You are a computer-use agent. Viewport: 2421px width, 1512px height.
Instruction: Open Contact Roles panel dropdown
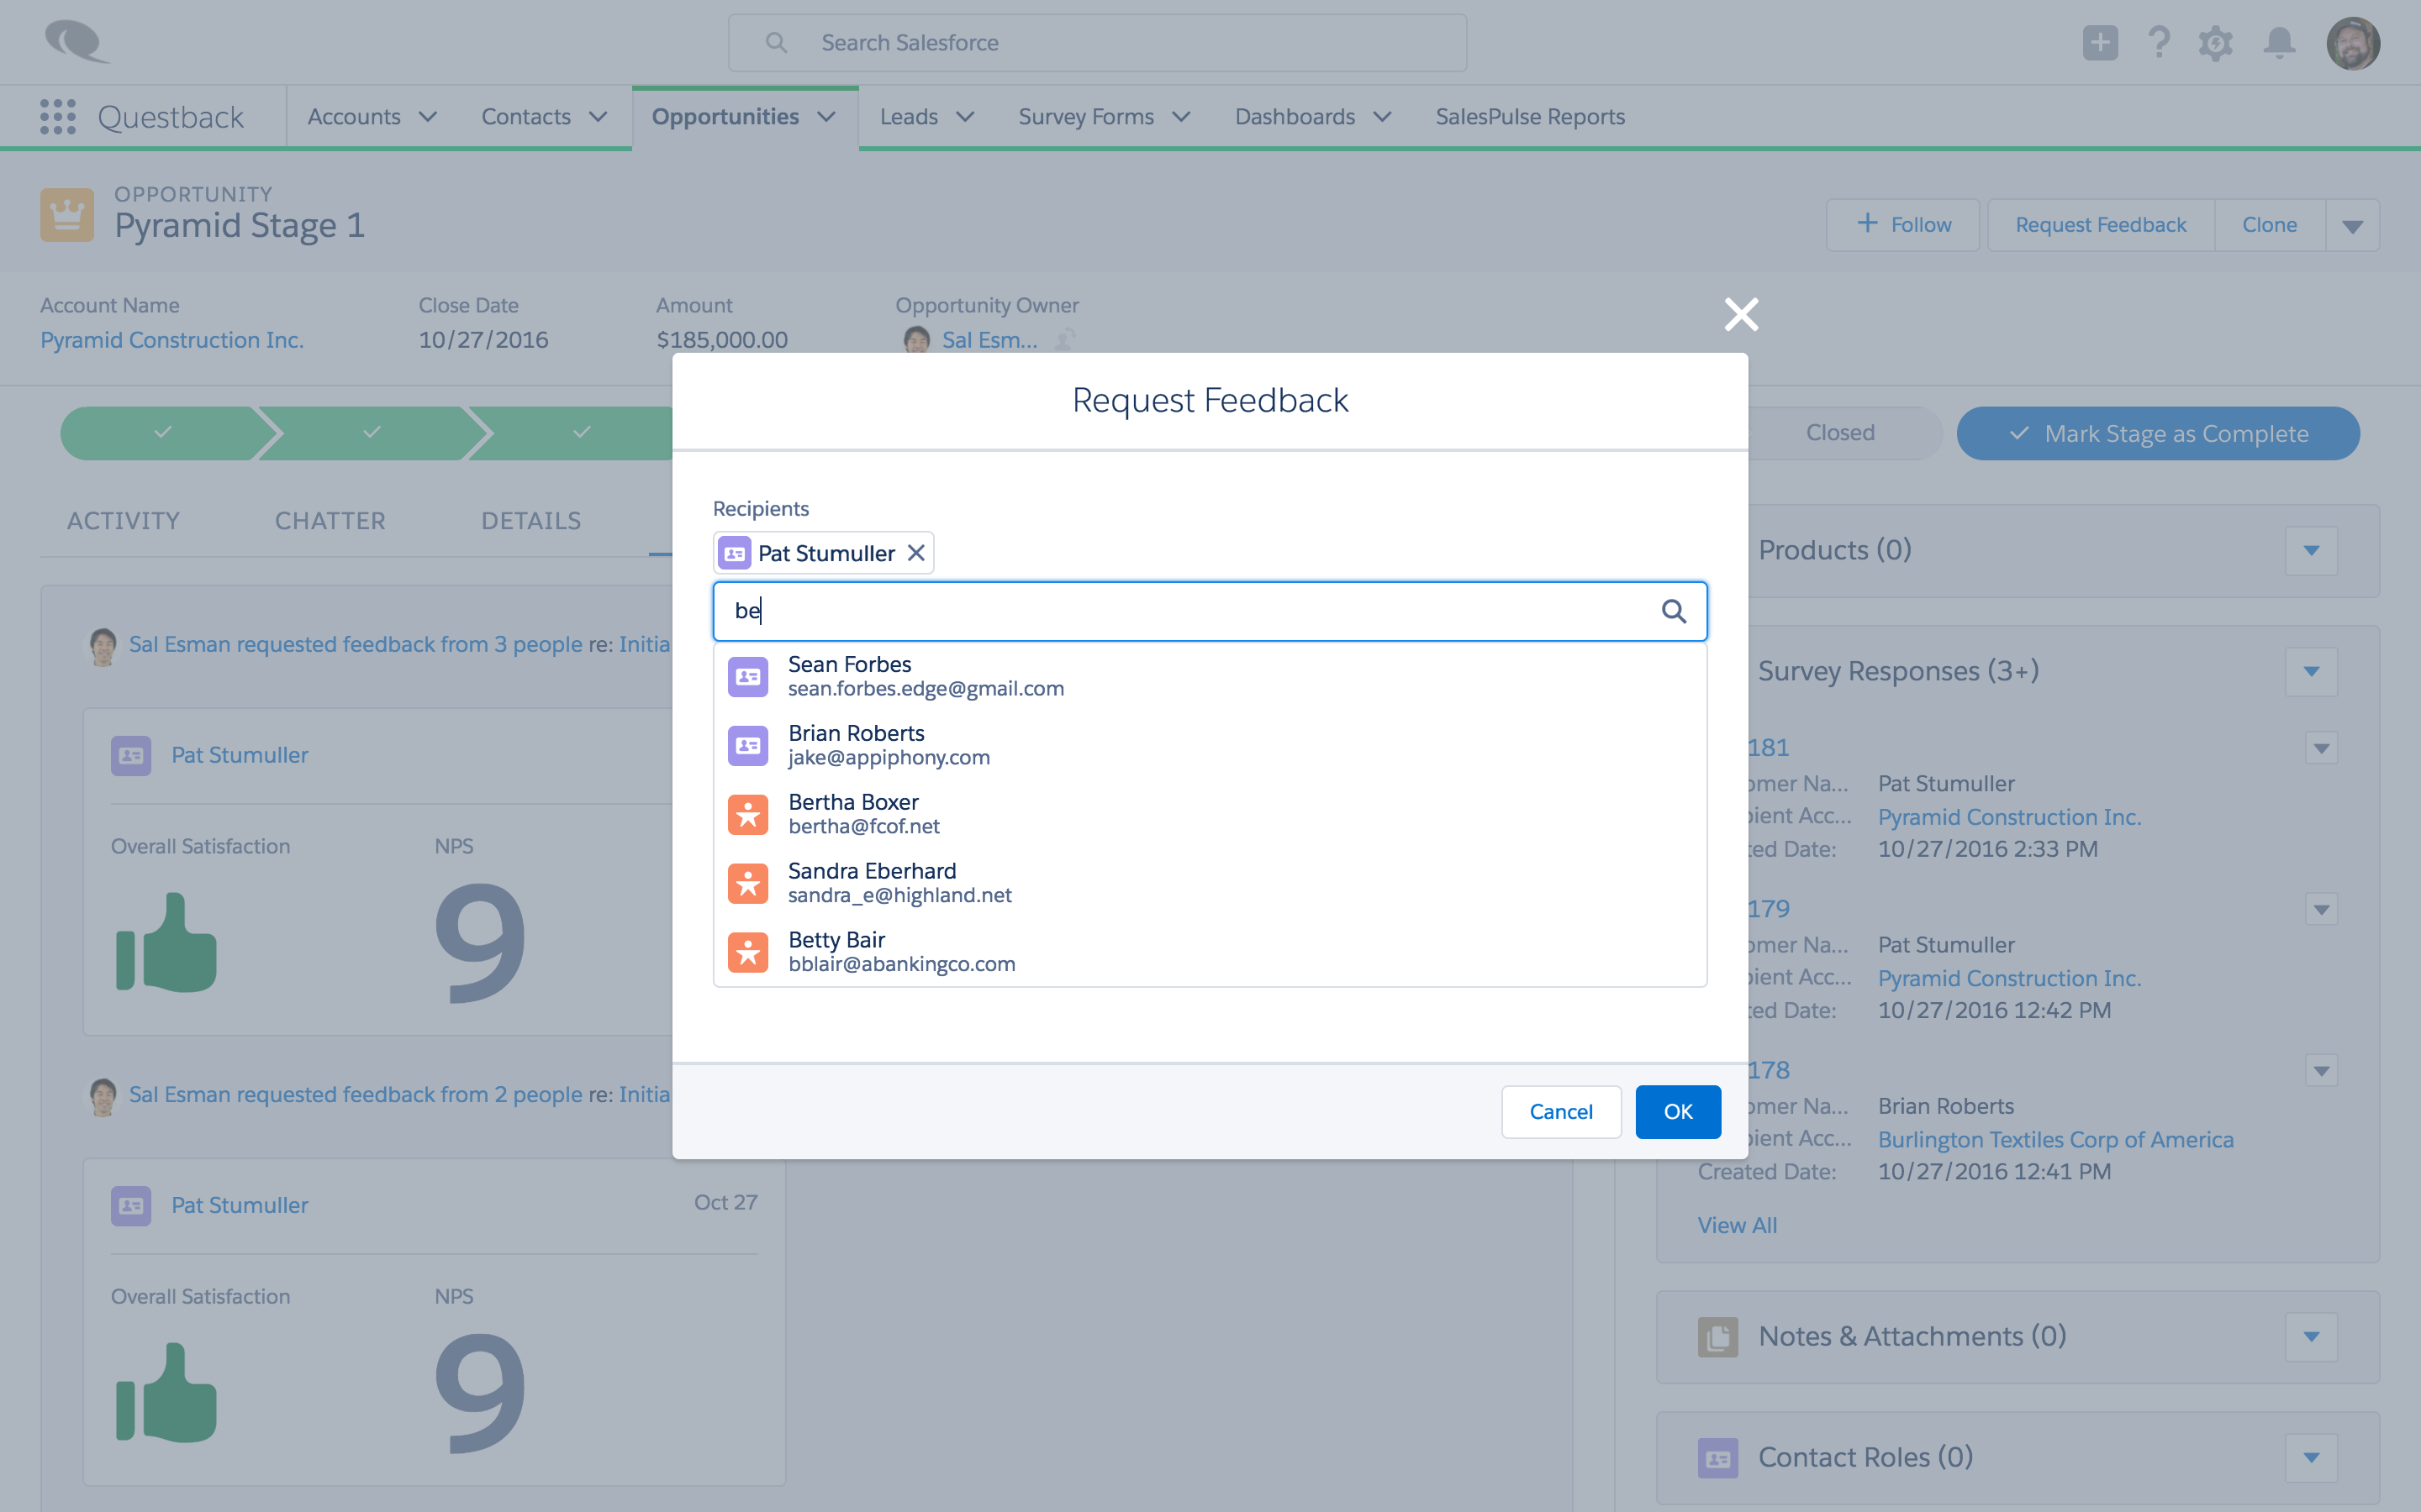tap(2311, 1458)
